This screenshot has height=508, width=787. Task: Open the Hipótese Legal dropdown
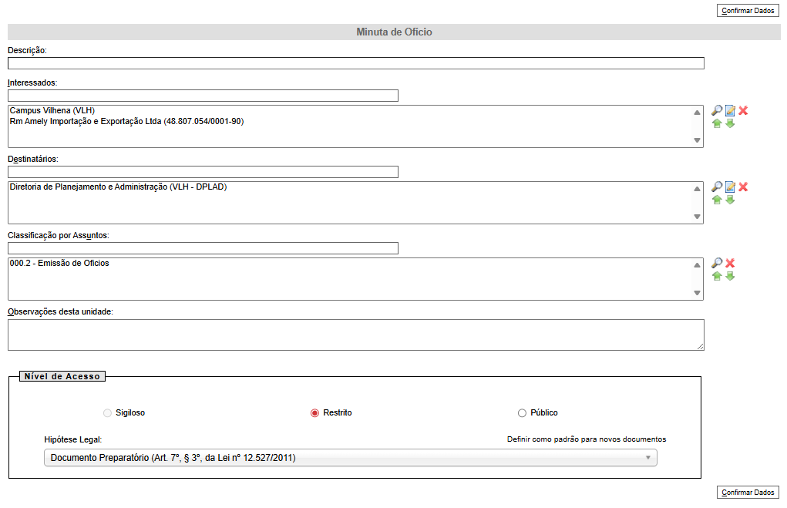click(350, 458)
